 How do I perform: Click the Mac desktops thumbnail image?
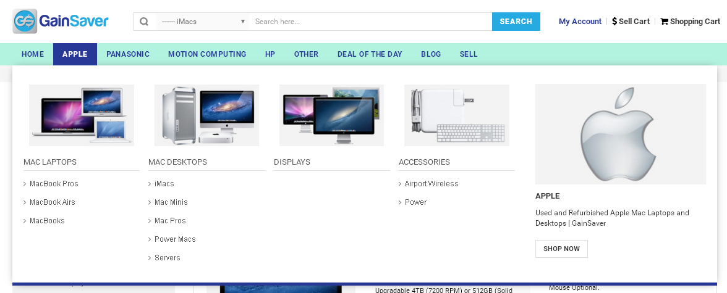tap(206, 115)
